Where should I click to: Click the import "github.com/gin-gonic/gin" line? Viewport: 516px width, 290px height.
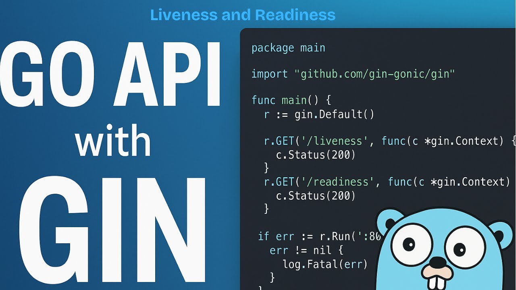(353, 74)
